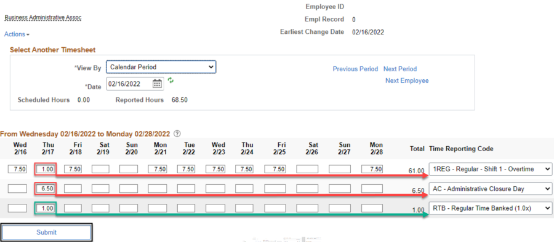Click the Reported Hours value 68.50
This screenshot has width=554, height=242.
(180, 100)
